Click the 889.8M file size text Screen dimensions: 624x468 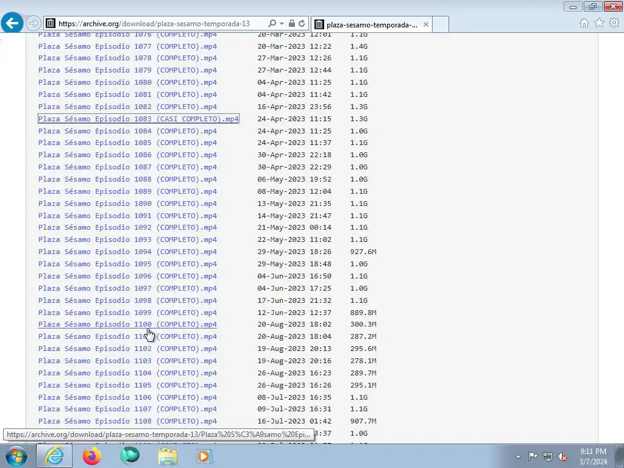click(x=363, y=313)
